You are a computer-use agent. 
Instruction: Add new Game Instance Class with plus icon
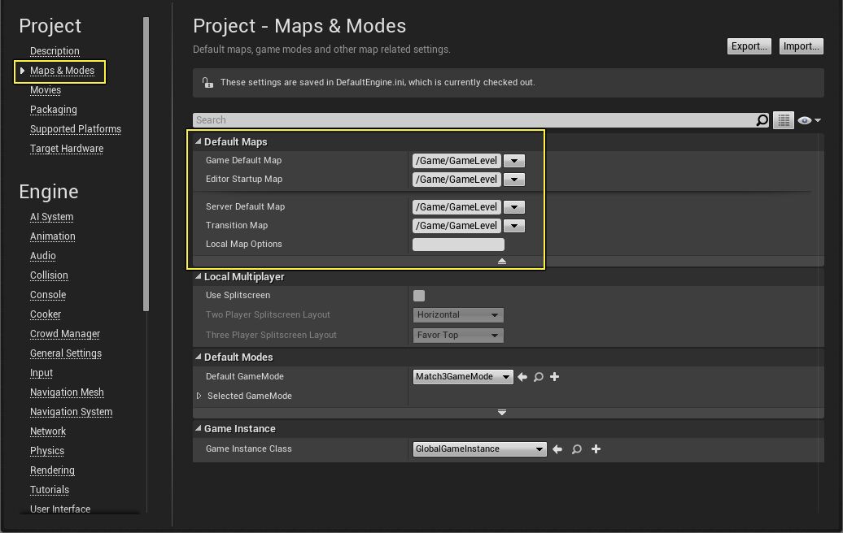point(596,449)
